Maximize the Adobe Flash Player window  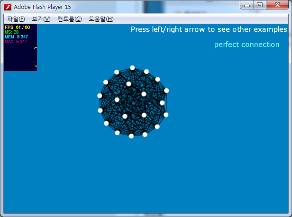pyautogui.click(x=260, y=5)
